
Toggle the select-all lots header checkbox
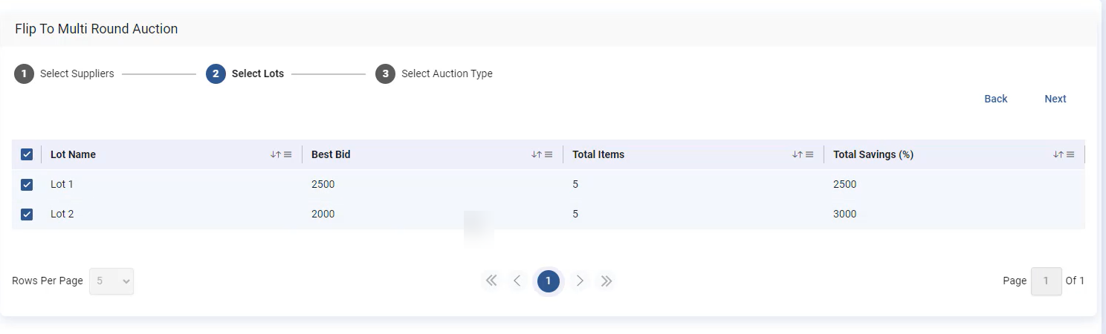(27, 154)
